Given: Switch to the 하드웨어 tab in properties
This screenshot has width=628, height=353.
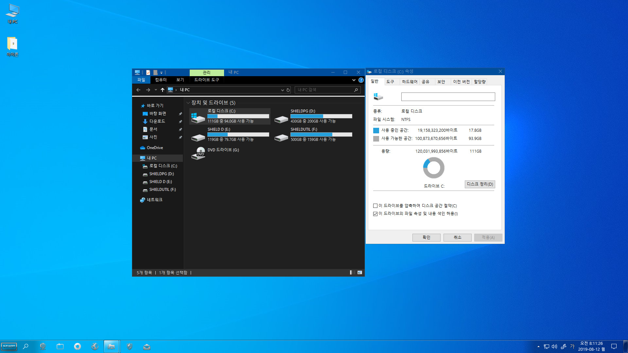Looking at the screenshot, I should point(410,82).
